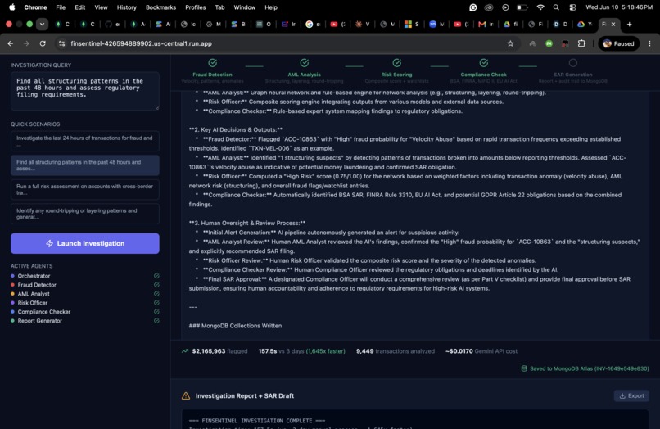
Task: Click the Fraud Detection step checkmark icon
Action: tap(213, 63)
